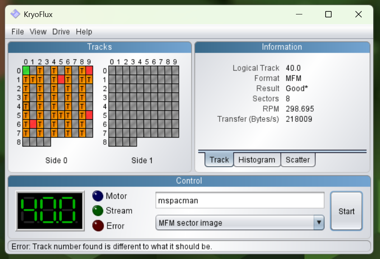The height and width of the screenshot is (259, 380).
Task: Select orange T cell at row 5, column 5, Side 0
Action: click(61, 115)
